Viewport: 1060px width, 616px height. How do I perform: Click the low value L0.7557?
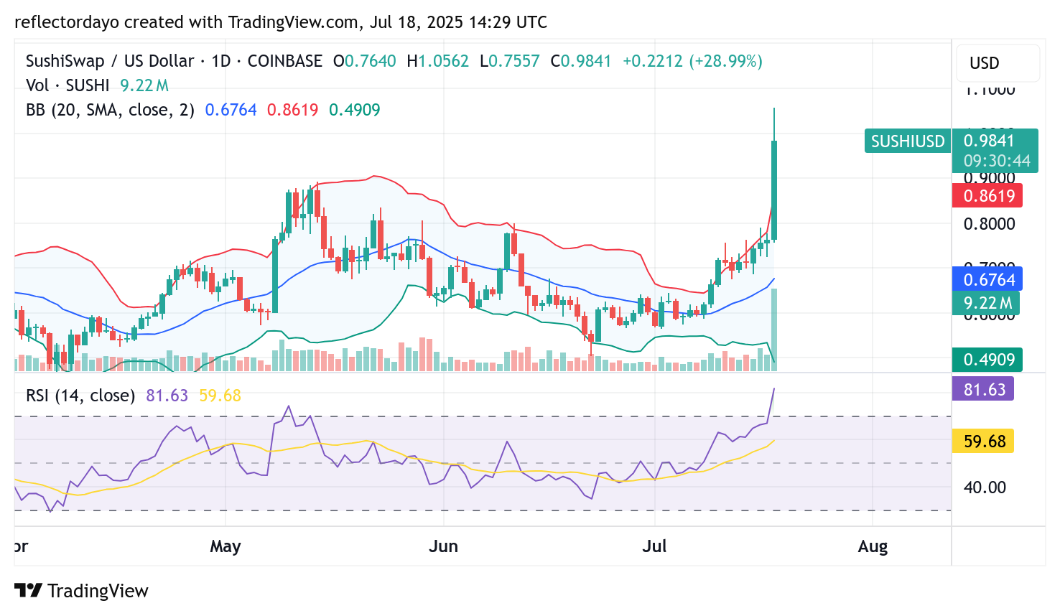coord(510,61)
